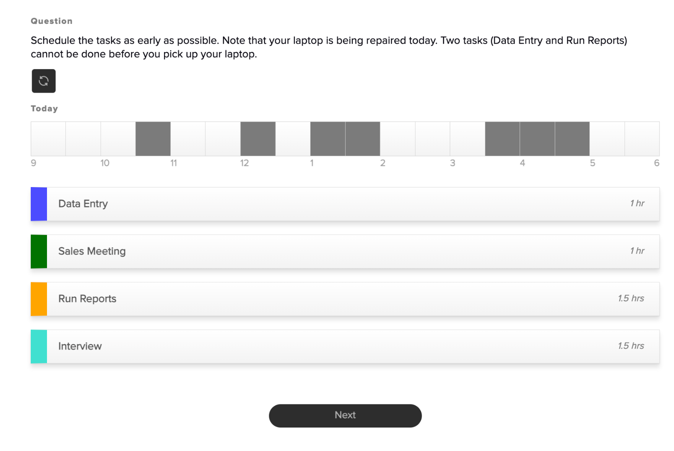The height and width of the screenshot is (451, 674).
Task: Click the blue Data Entry color swatch
Action: [39, 204]
